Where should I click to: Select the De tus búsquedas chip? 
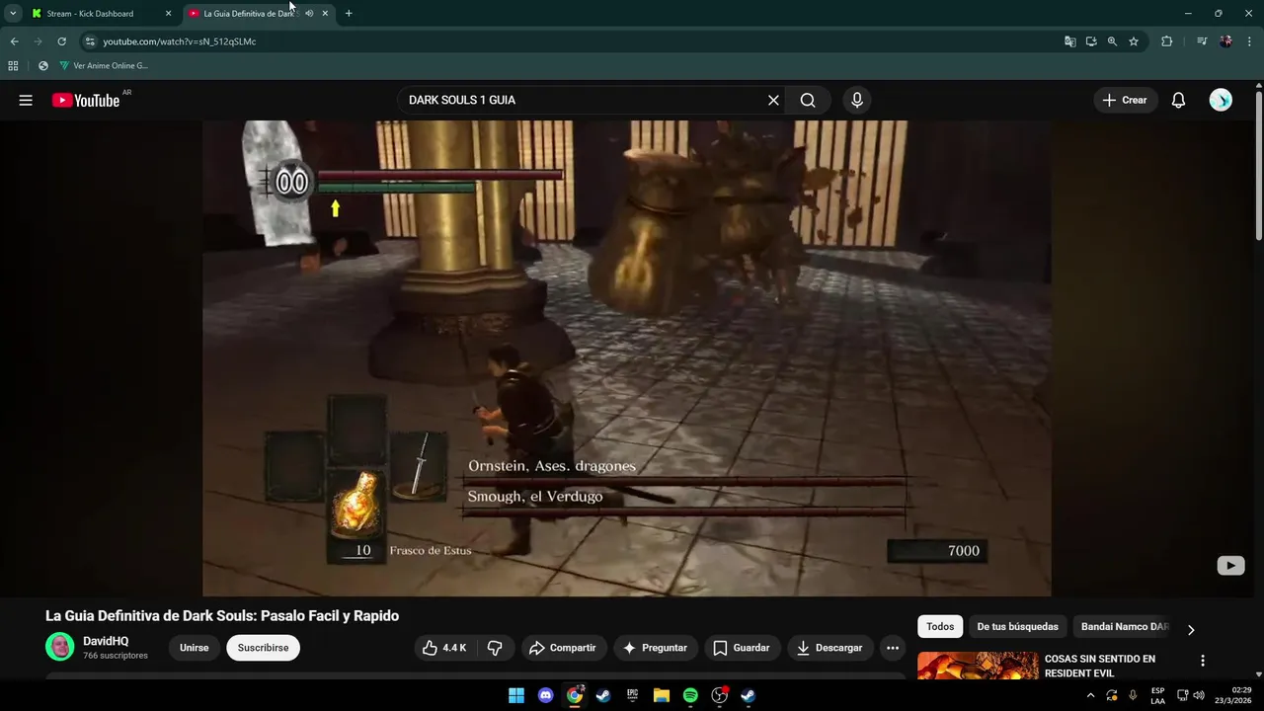click(1017, 626)
